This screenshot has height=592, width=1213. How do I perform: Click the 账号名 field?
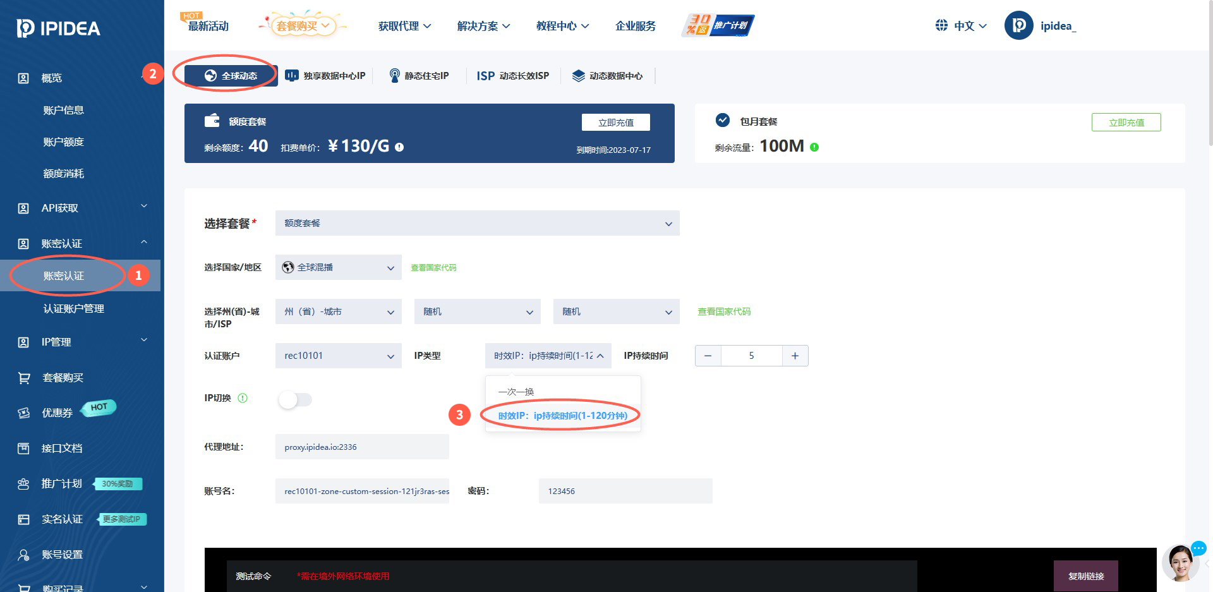[362, 491]
